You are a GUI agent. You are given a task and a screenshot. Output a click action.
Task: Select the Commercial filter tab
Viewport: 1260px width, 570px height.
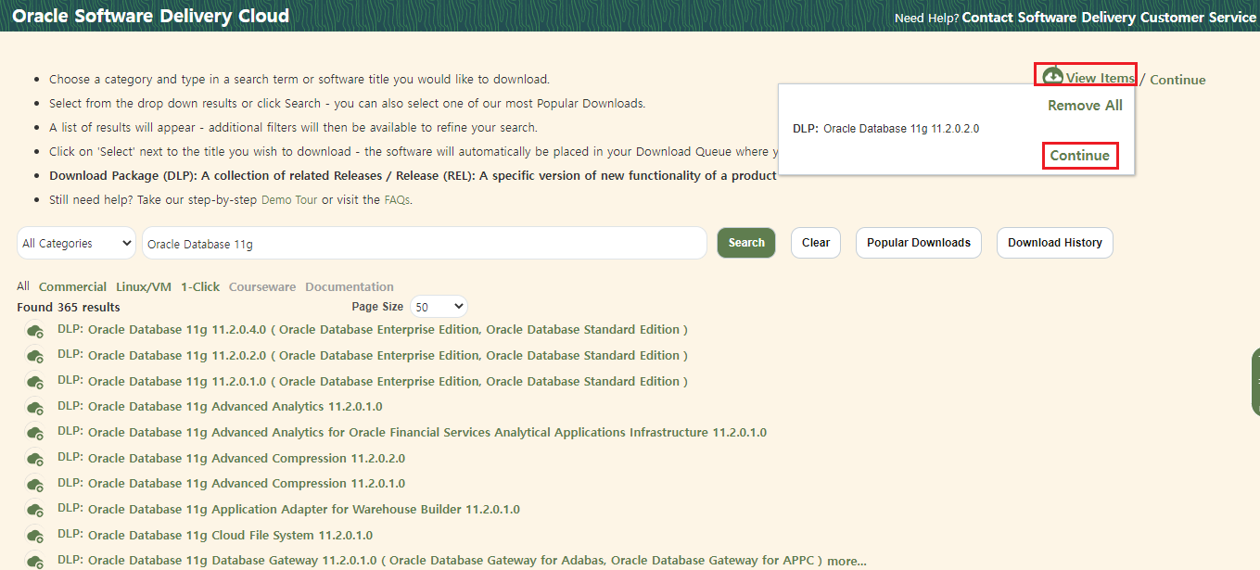[x=72, y=287]
